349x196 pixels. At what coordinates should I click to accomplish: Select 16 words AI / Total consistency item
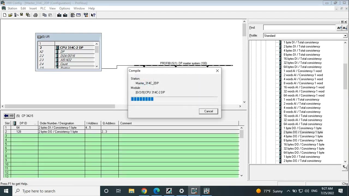(x=303, y=116)
